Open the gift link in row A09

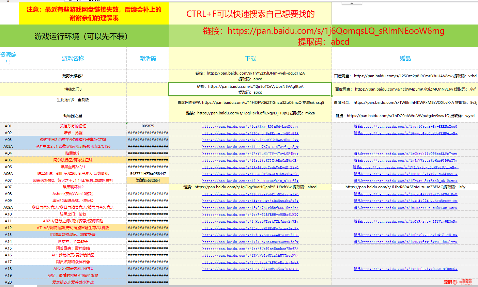[405, 201]
